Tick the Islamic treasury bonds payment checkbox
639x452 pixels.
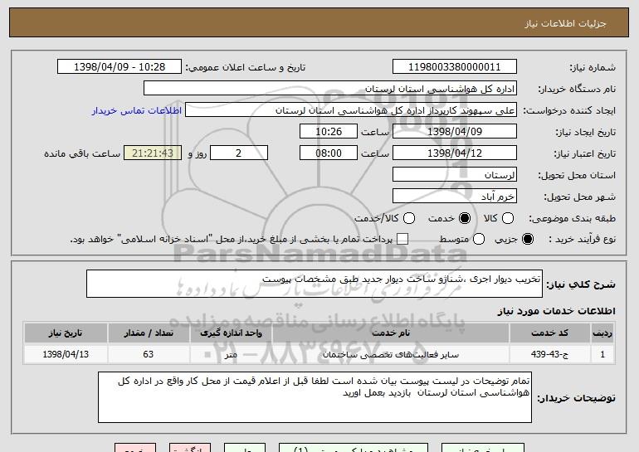402,239
